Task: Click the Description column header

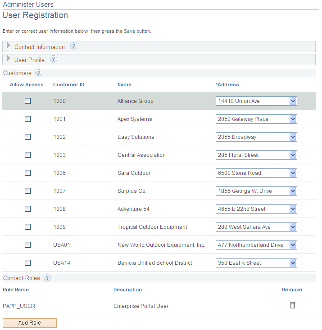Action: tap(127, 290)
